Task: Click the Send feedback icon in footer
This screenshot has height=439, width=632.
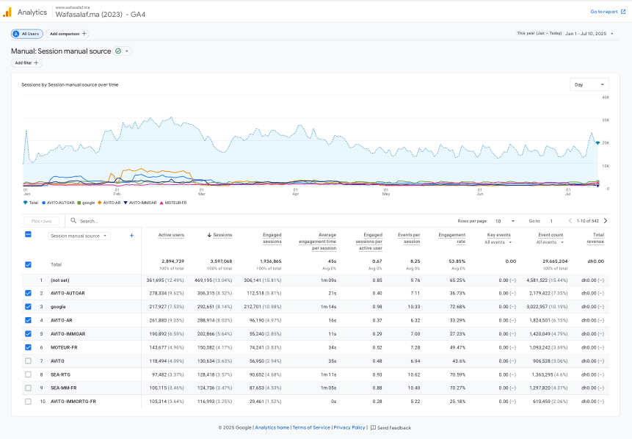Action: [x=373, y=428]
